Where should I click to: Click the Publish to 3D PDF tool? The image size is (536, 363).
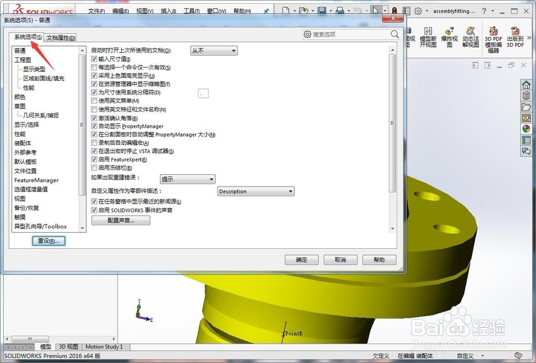coord(515,37)
